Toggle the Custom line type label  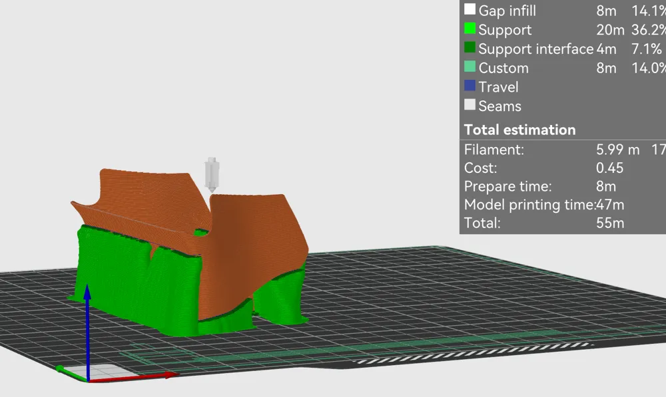pos(503,68)
